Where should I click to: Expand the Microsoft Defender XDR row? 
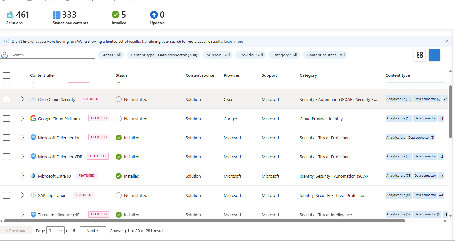point(23,156)
